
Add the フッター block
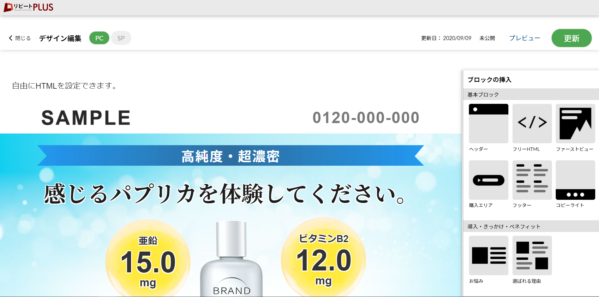pyautogui.click(x=532, y=180)
